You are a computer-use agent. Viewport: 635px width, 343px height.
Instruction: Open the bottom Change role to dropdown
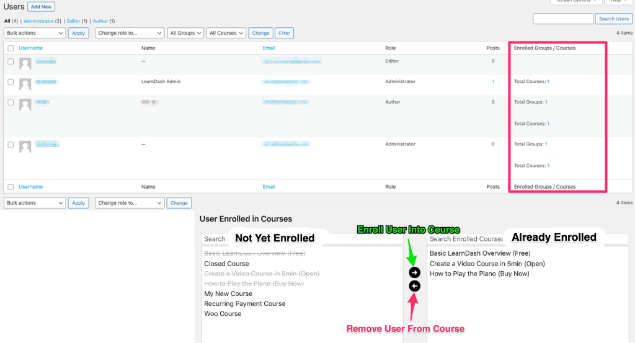click(x=130, y=203)
